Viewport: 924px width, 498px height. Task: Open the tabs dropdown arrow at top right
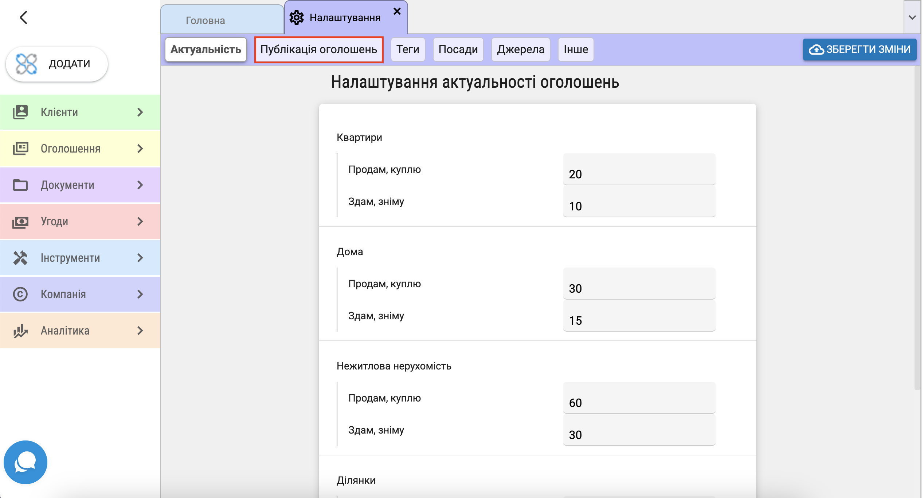912,17
